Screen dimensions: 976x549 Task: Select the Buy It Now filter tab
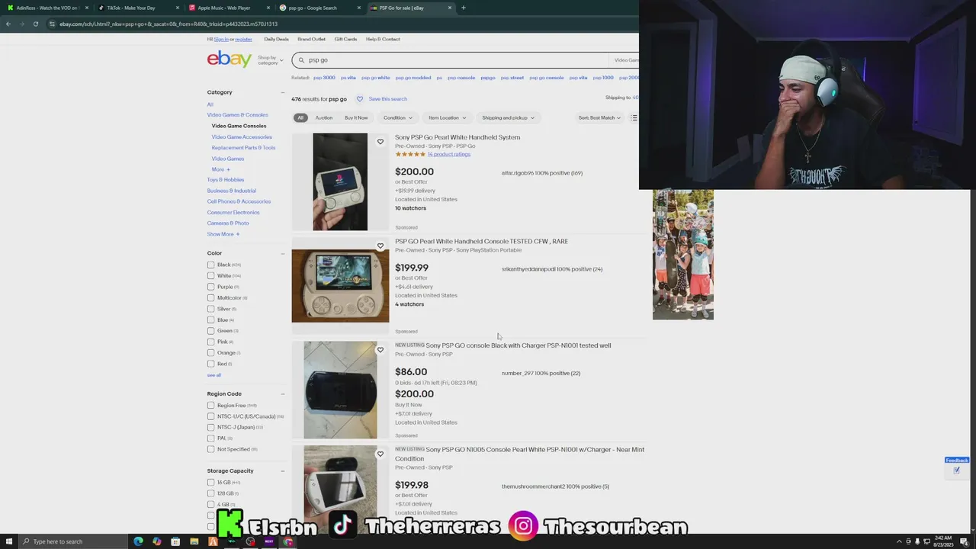356,117
